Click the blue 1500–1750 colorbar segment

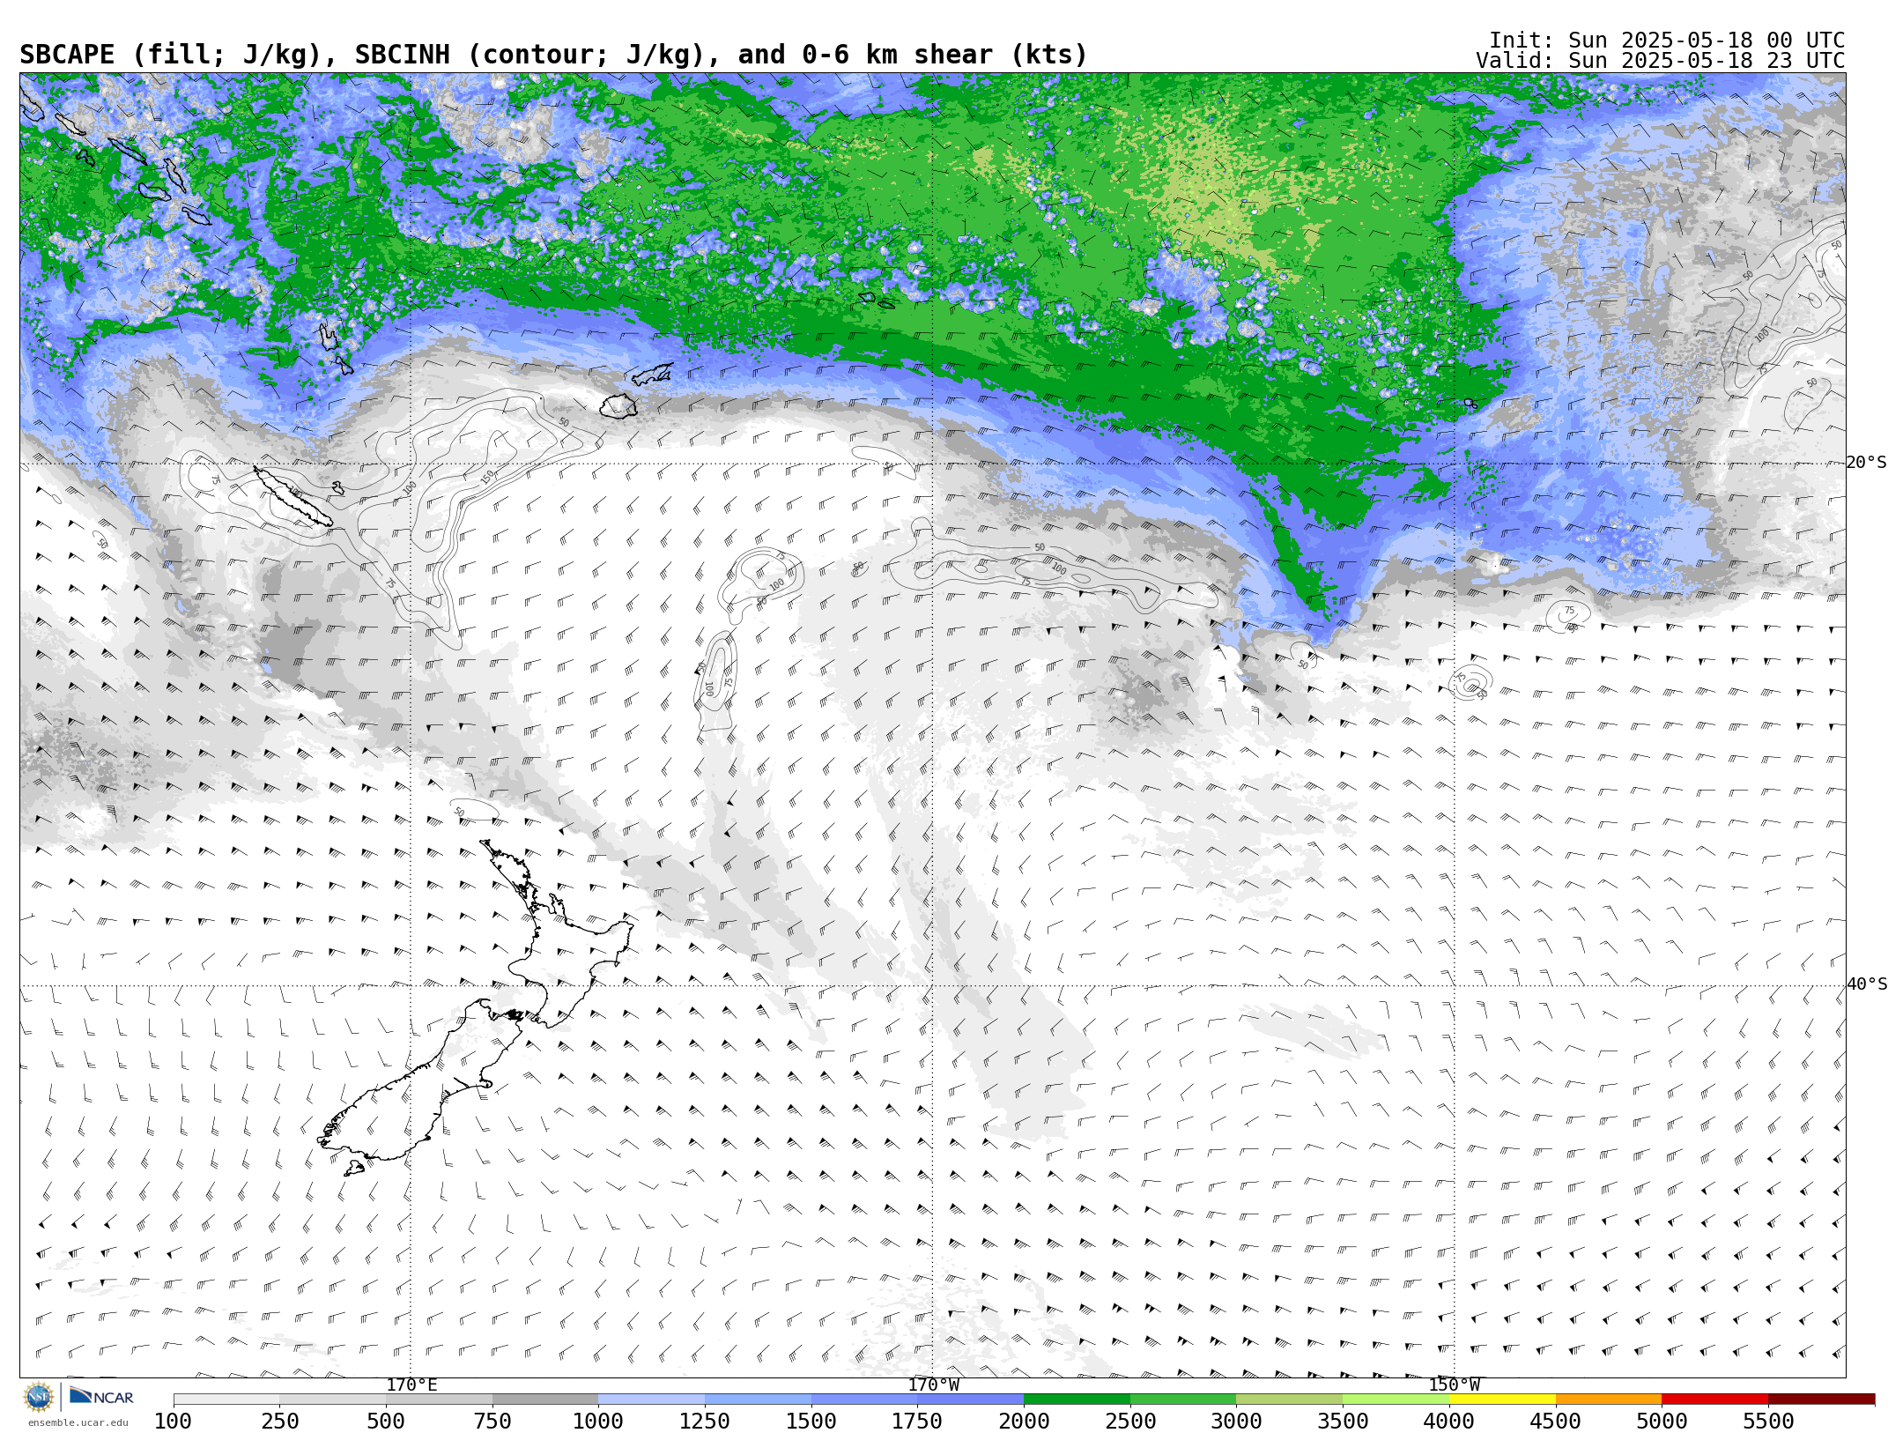(864, 1400)
